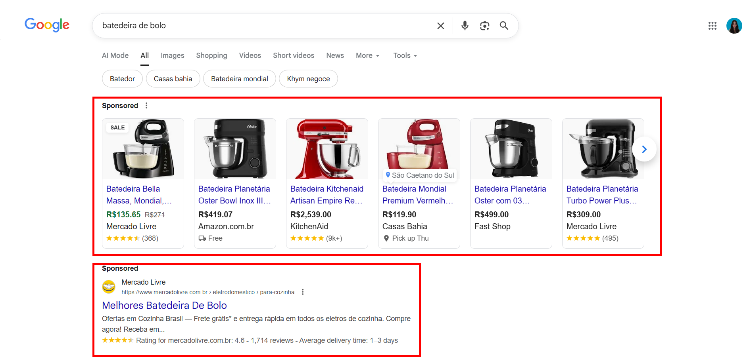The width and height of the screenshot is (751, 363).
Task: Click the search magnifier icon
Action: pyautogui.click(x=504, y=25)
